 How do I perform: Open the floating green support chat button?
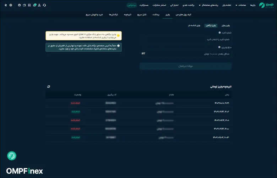pos(12,156)
